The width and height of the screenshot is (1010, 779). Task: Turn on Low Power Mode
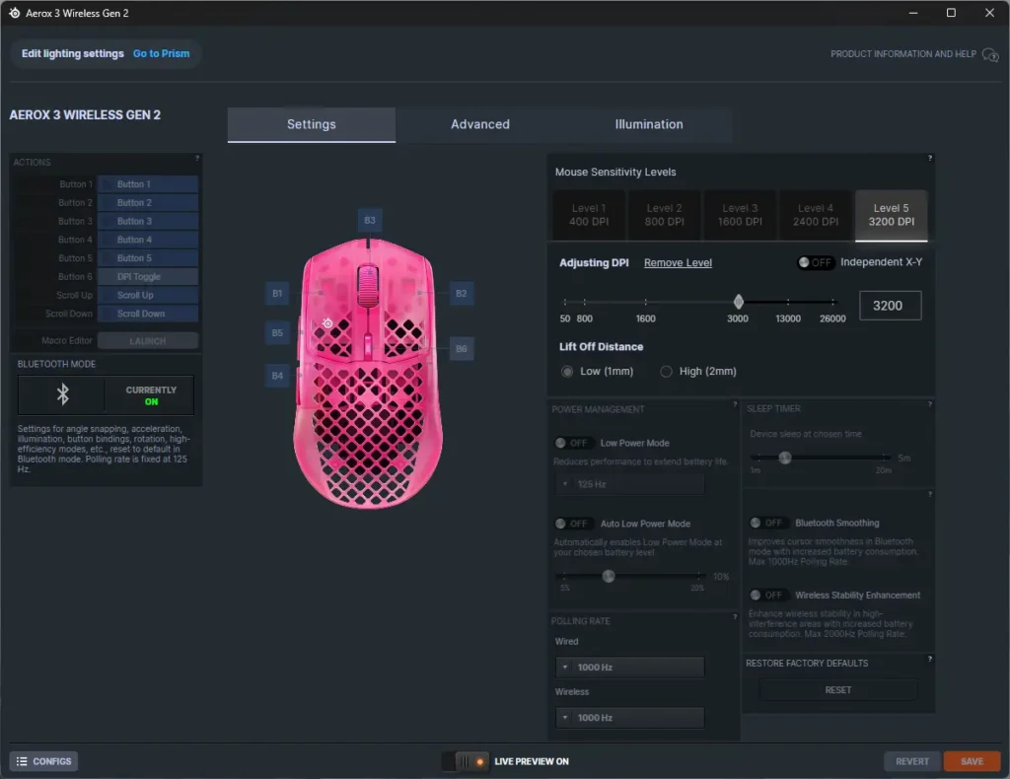(x=573, y=444)
